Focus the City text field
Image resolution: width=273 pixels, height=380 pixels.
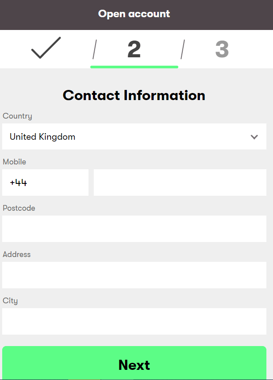tap(134, 321)
